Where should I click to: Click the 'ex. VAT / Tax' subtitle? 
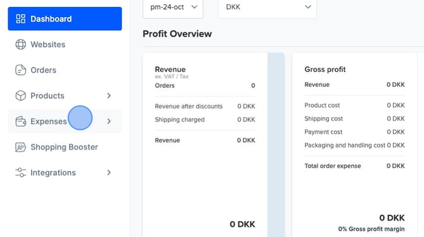click(x=171, y=76)
